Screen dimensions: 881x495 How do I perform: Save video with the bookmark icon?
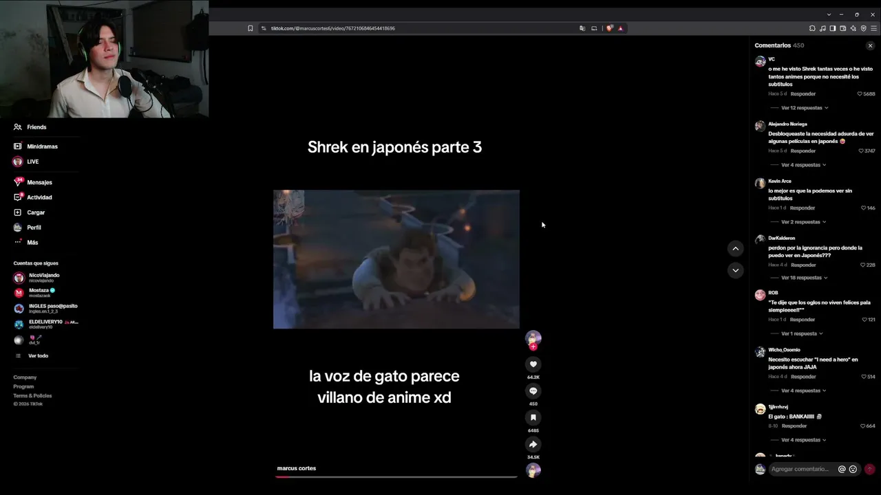[533, 417]
